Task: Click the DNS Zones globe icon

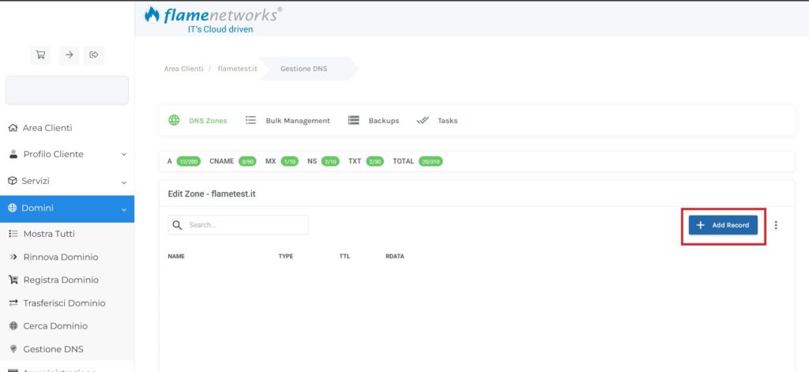Action: point(175,120)
